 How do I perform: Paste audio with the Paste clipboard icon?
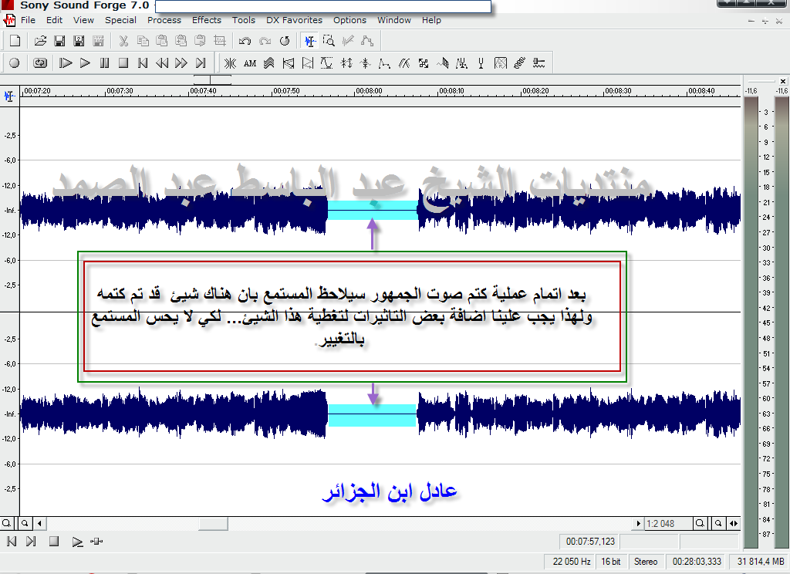pos(162,41)
